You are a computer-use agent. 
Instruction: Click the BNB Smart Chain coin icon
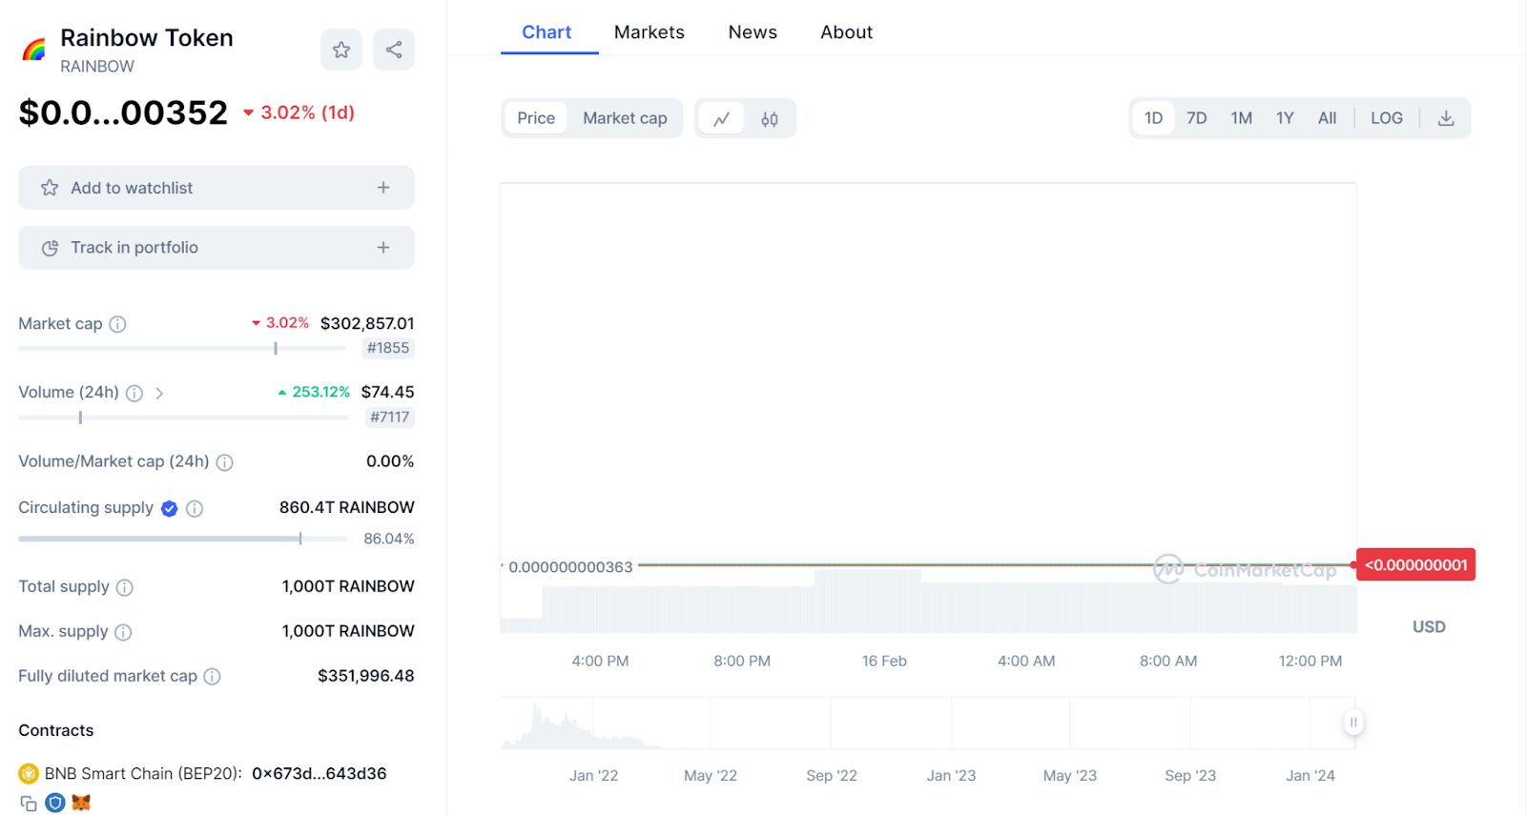point(29,773)
